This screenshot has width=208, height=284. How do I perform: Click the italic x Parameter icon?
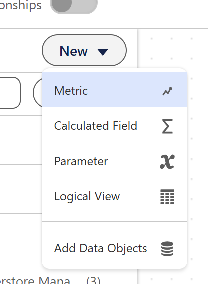point(167,162)
